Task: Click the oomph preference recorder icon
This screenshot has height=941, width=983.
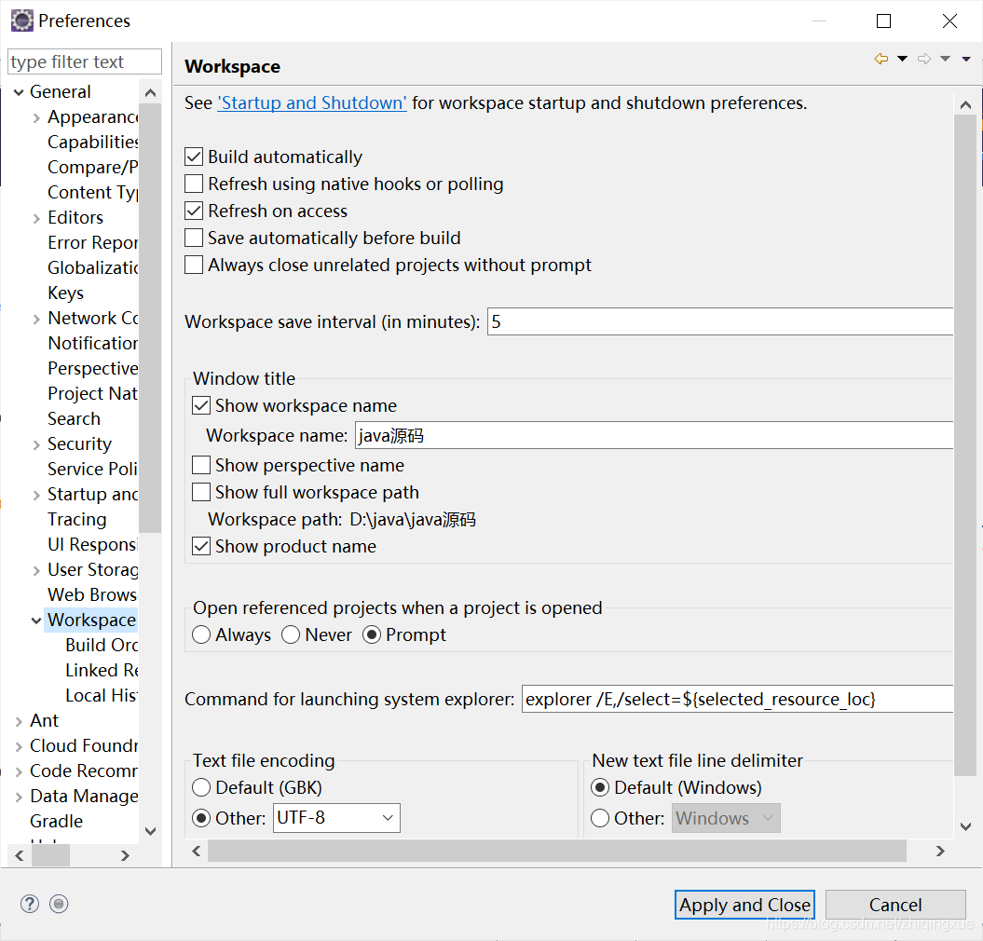Action: (59, 904)
